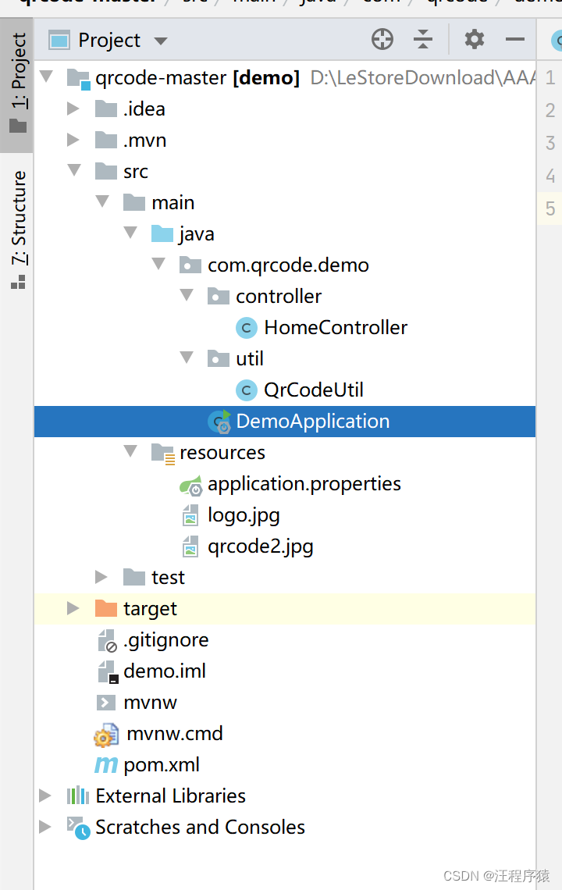This screenshot has width=562, height=890.
Task: Collapse the util package arrow
Action: tap(187, 357)
